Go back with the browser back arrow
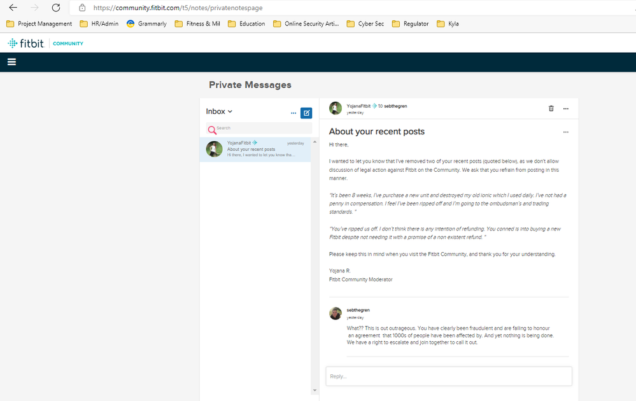The height and width of the screenshot is (401, 636). [13, 8]
